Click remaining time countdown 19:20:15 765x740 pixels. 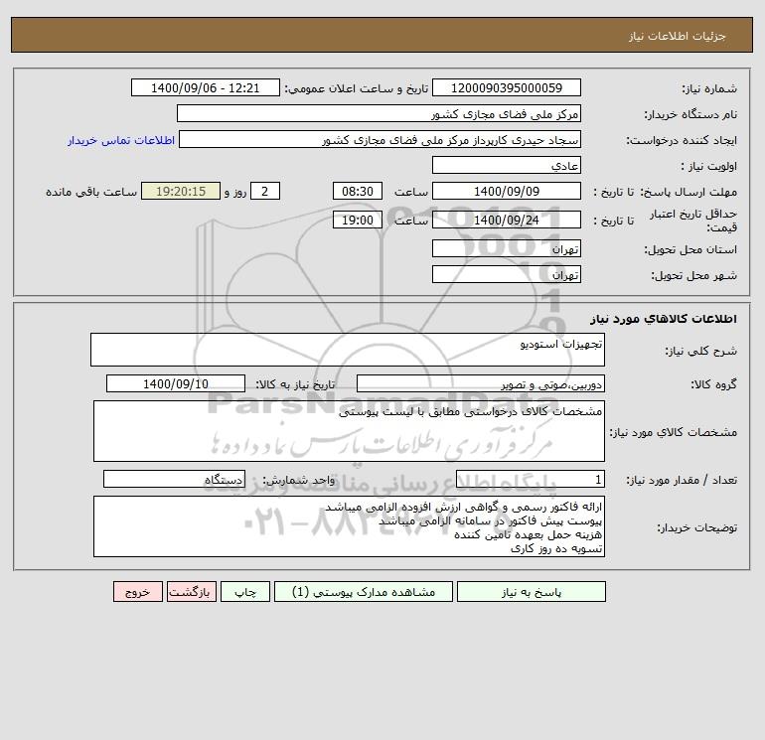pyautogui.click(x=181, y=192)
